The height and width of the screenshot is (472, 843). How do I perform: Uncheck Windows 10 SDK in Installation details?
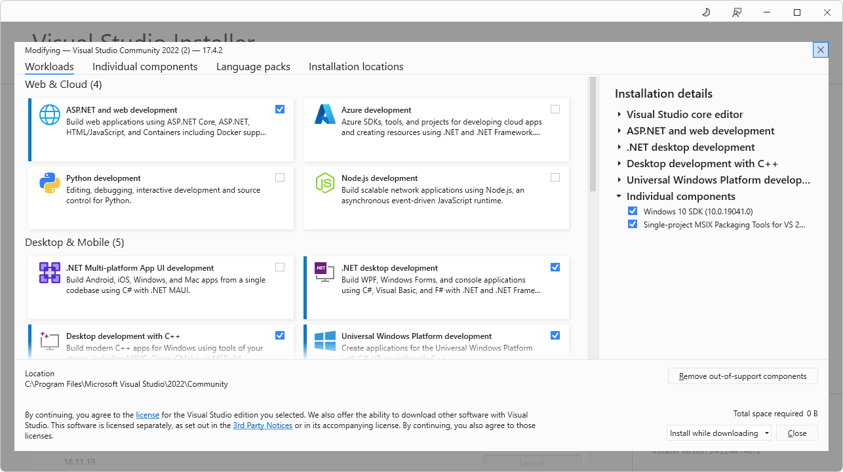pyautogui.click(x=632, y=210)
